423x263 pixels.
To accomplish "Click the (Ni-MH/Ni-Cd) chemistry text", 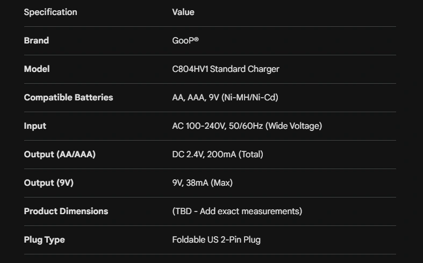I will (249, 97).
